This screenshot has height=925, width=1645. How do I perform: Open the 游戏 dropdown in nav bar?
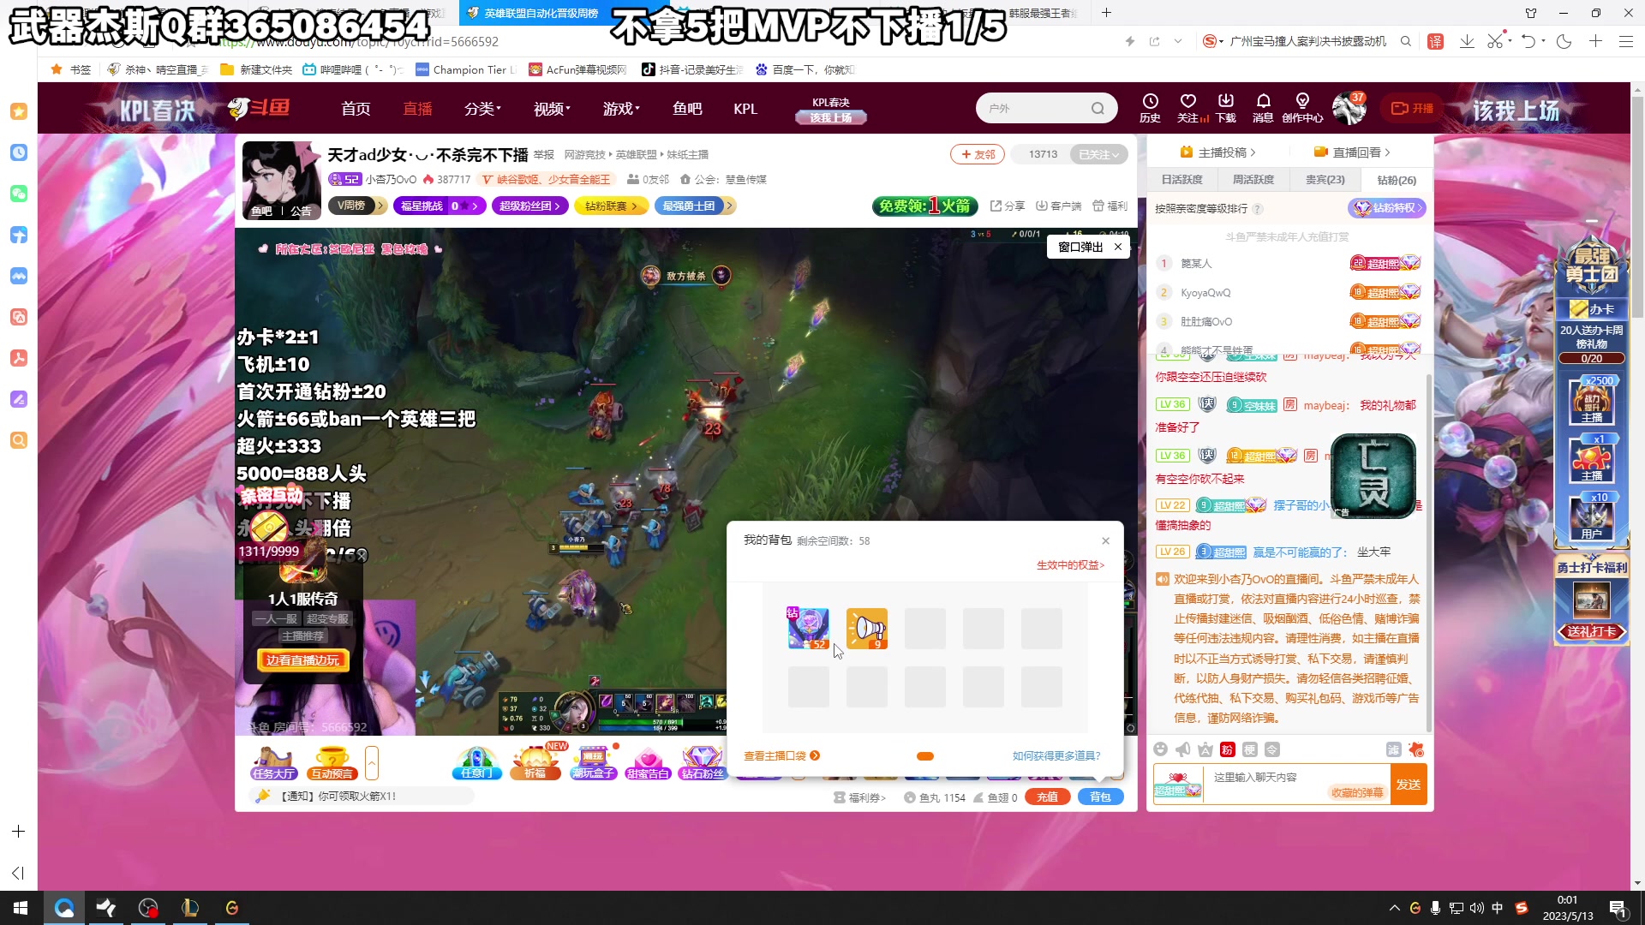[x=621, y=109]
